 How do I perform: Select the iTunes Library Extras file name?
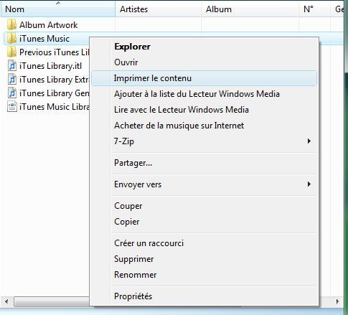tap(55, 80)
